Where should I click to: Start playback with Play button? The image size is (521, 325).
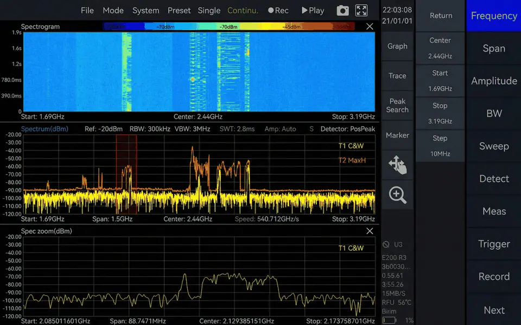[313, 11]
